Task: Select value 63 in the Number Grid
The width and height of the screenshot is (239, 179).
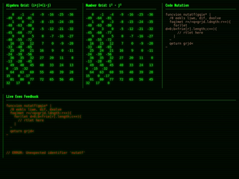Action: pyautogui.click(x=102, y=72)
